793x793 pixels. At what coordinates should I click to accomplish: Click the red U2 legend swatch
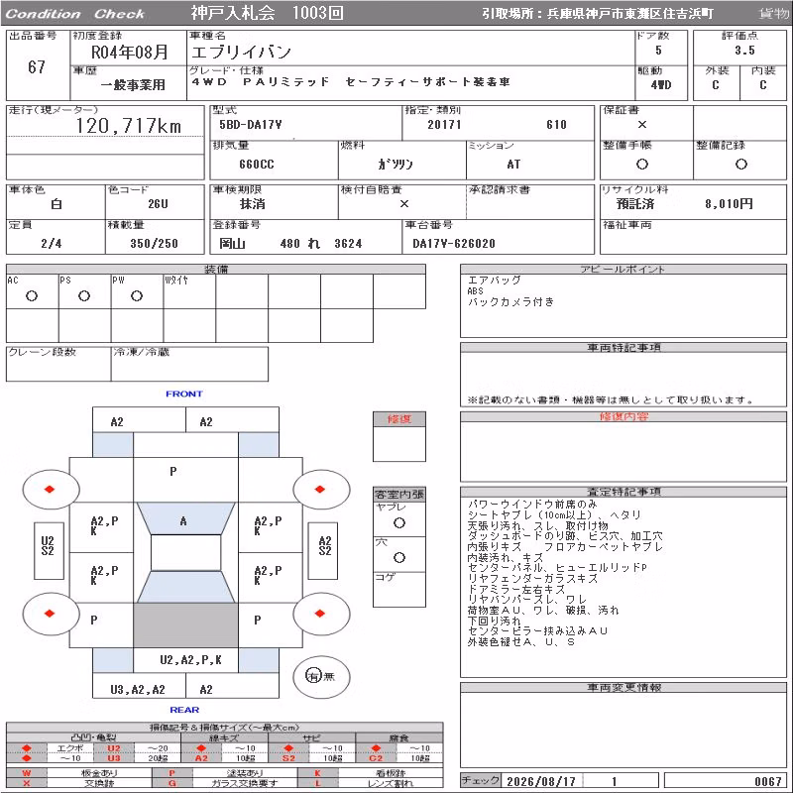point(114,748)
